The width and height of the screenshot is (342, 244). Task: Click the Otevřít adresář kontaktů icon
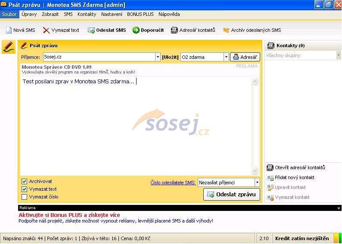click(270, 168)
